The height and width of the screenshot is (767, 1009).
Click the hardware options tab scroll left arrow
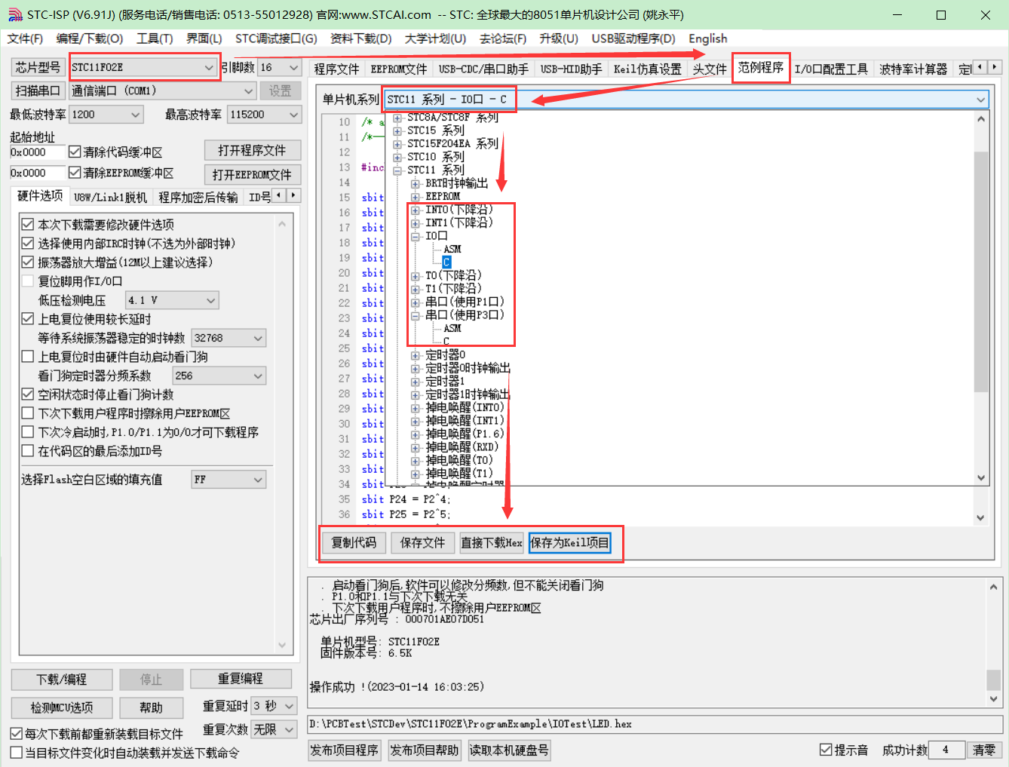(279, 195)
